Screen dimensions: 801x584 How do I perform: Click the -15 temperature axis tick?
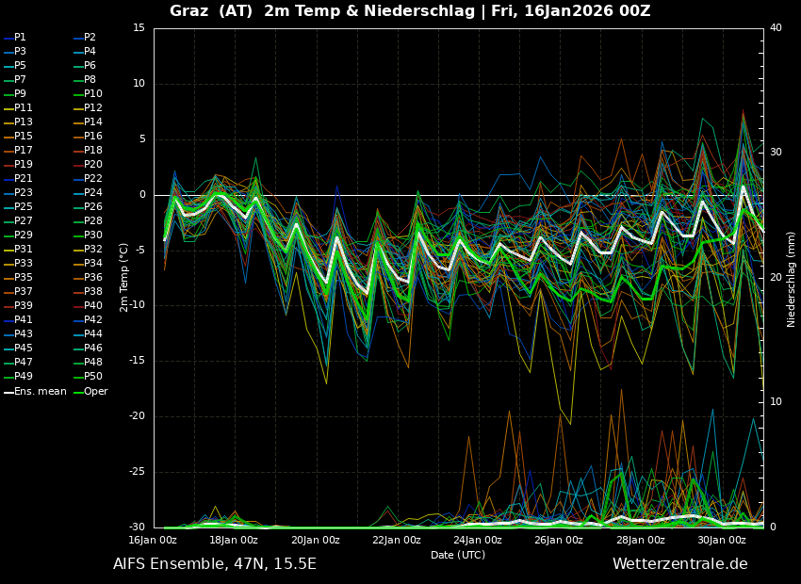click(138, 361)
